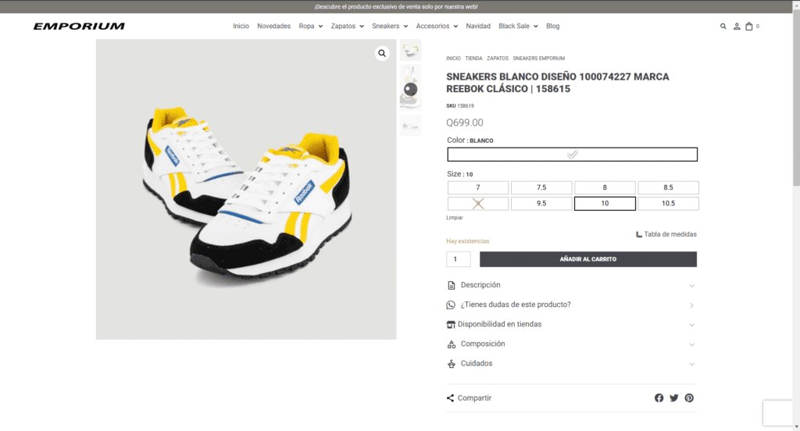
Task: Open Blog menu item
Action: pyautogui.click(x=552, y=26)
